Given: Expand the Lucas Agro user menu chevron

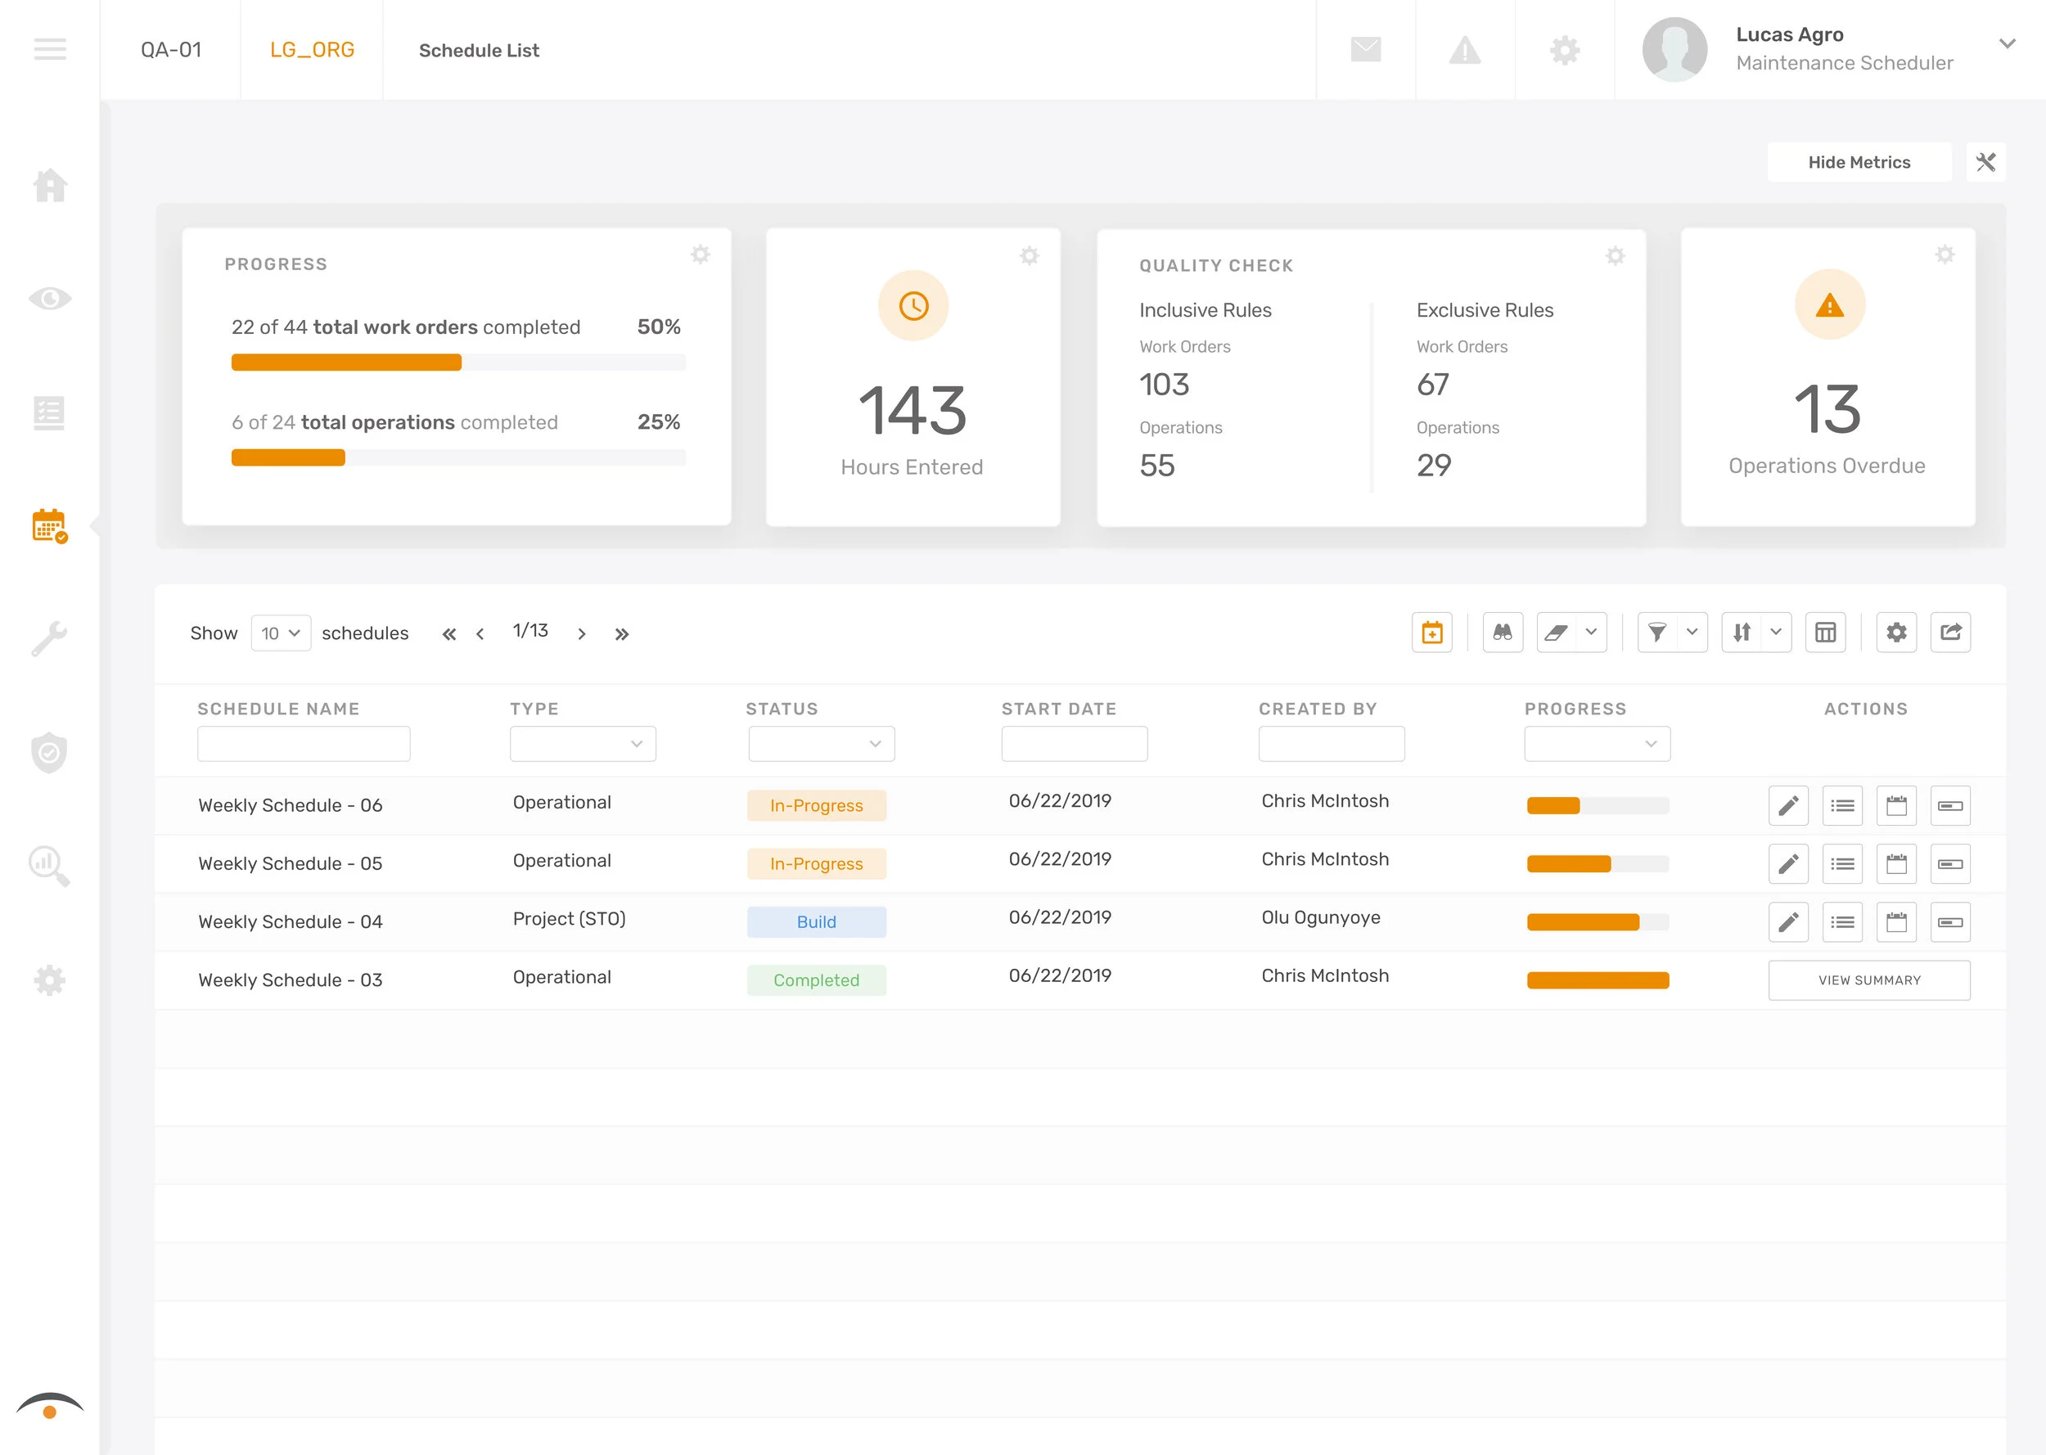Looking at the screenshot, I should click(x=2007, y=43).
